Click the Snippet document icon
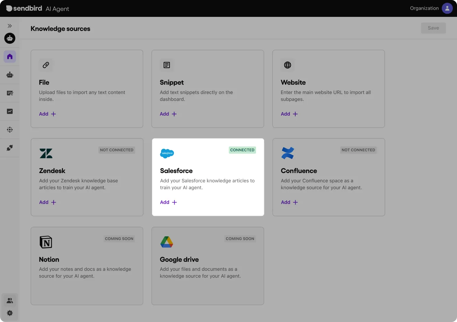This screenshot has width=457, height=322. point(167,65)
